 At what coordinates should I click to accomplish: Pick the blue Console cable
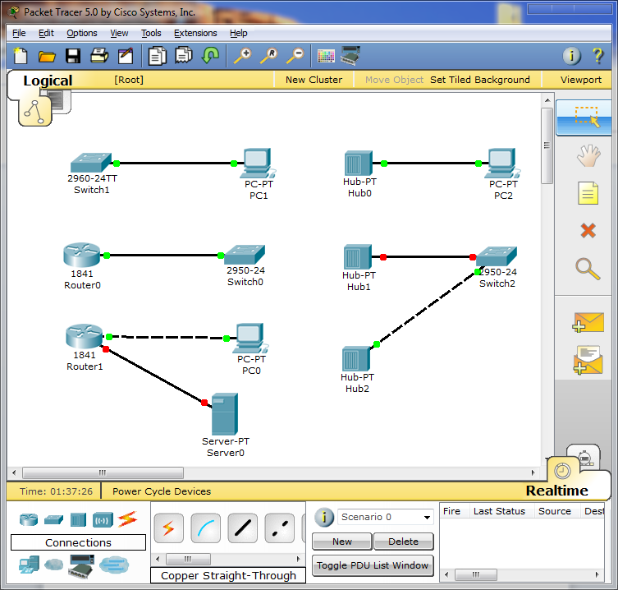tap(206, 528)
